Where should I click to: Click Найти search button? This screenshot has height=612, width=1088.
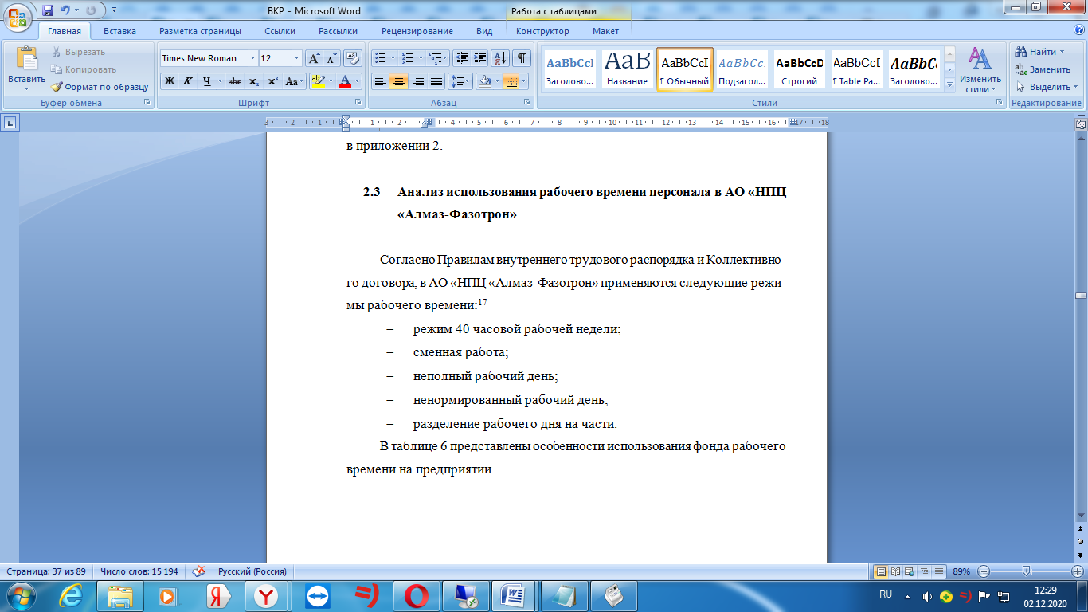point(1040,52)
